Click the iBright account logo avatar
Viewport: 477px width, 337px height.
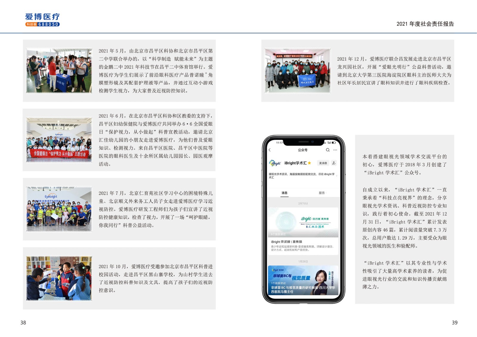(x=275, y=163)
